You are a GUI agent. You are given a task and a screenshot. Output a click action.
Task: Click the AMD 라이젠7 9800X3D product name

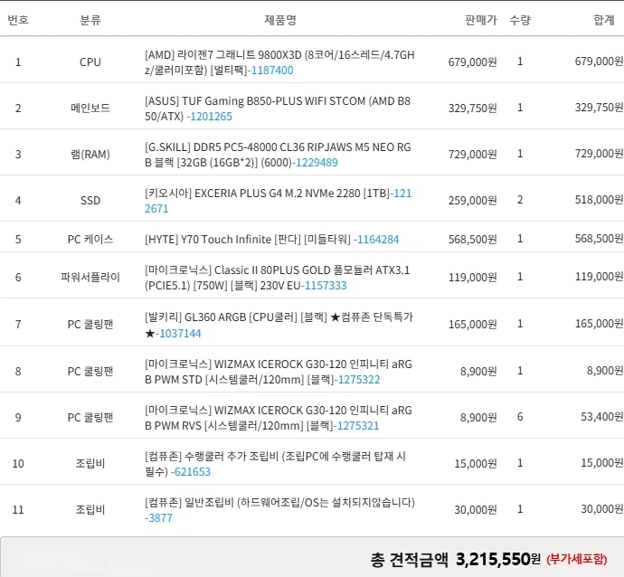click(x=279, y=62)
